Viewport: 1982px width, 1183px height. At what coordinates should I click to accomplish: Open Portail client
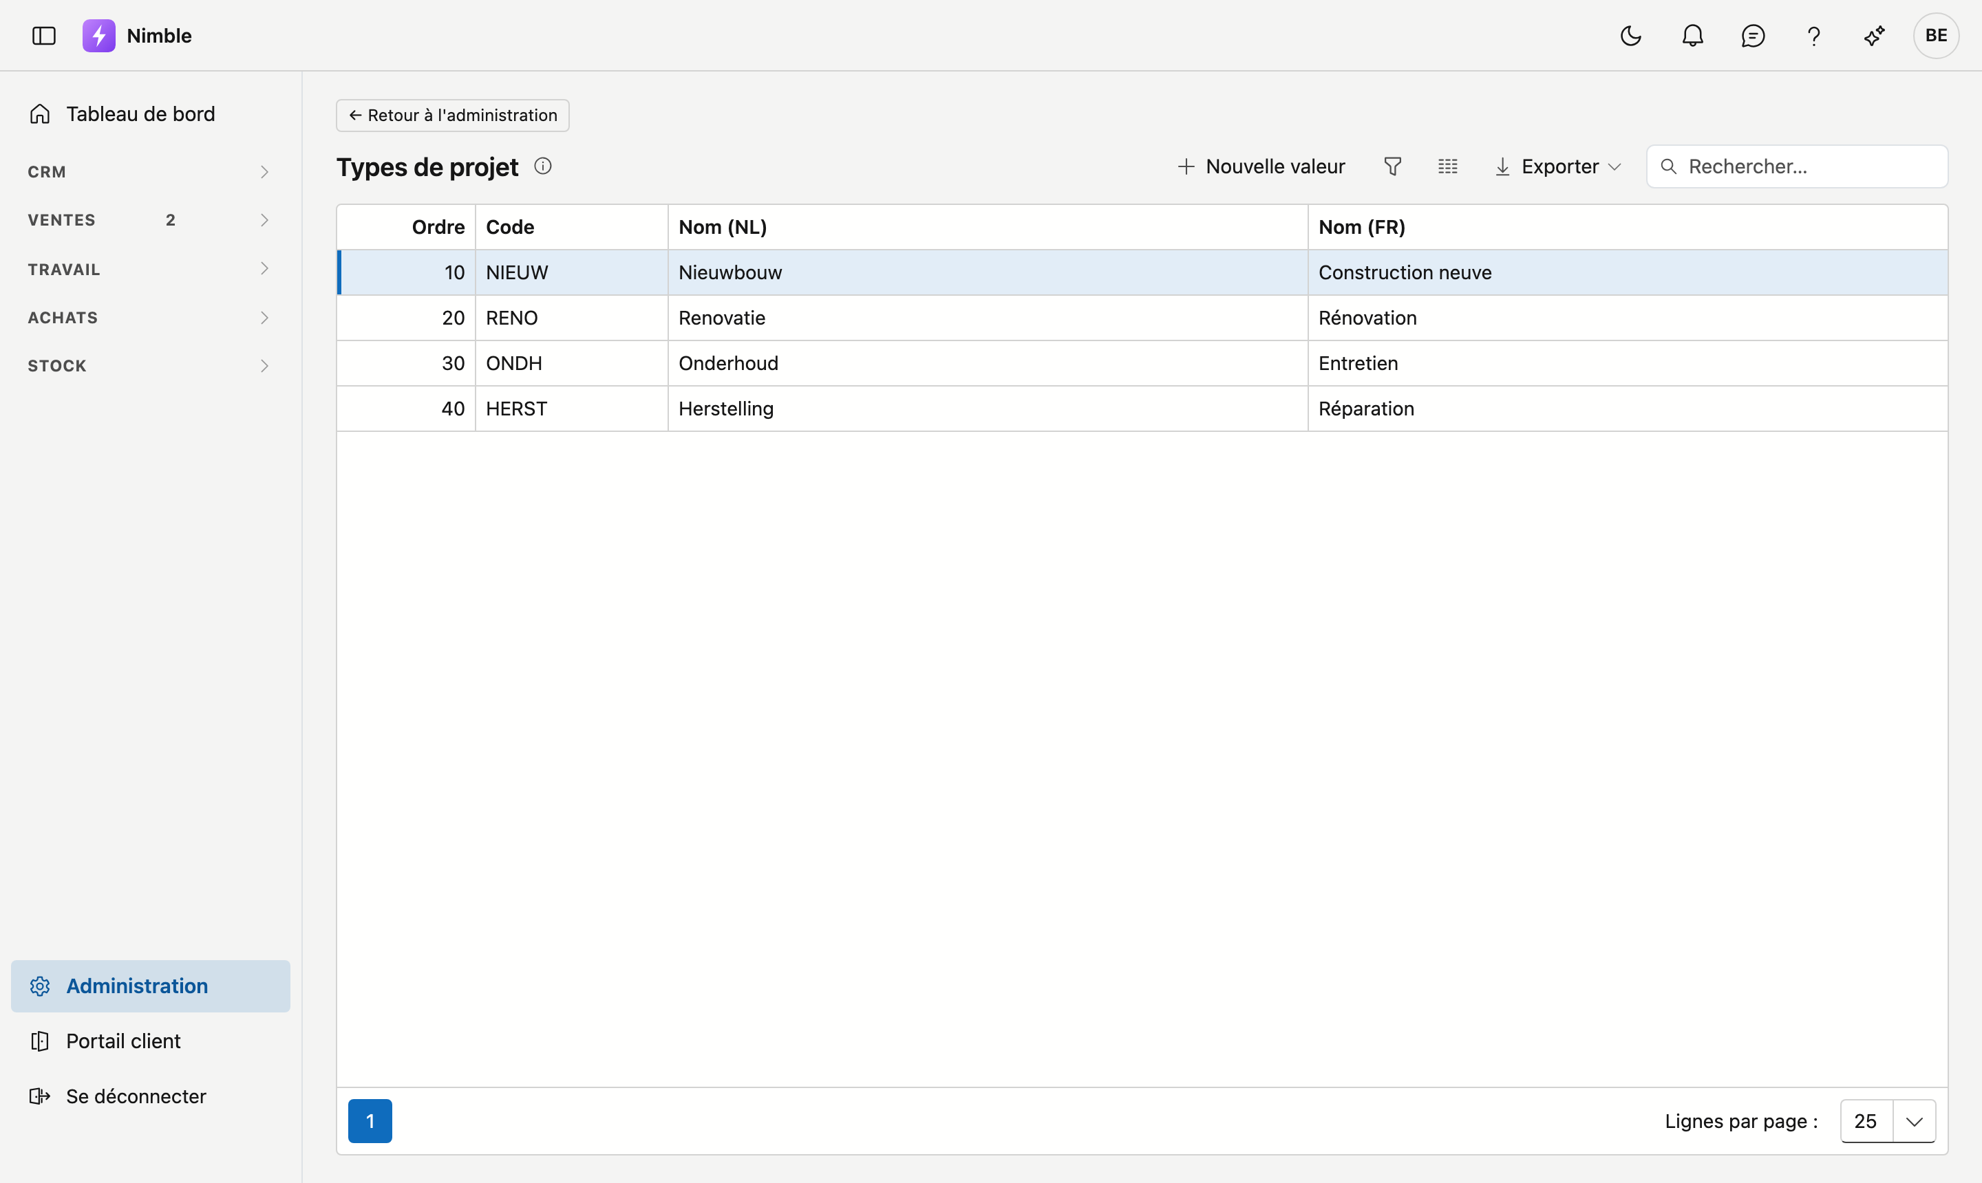(151, 1041)
